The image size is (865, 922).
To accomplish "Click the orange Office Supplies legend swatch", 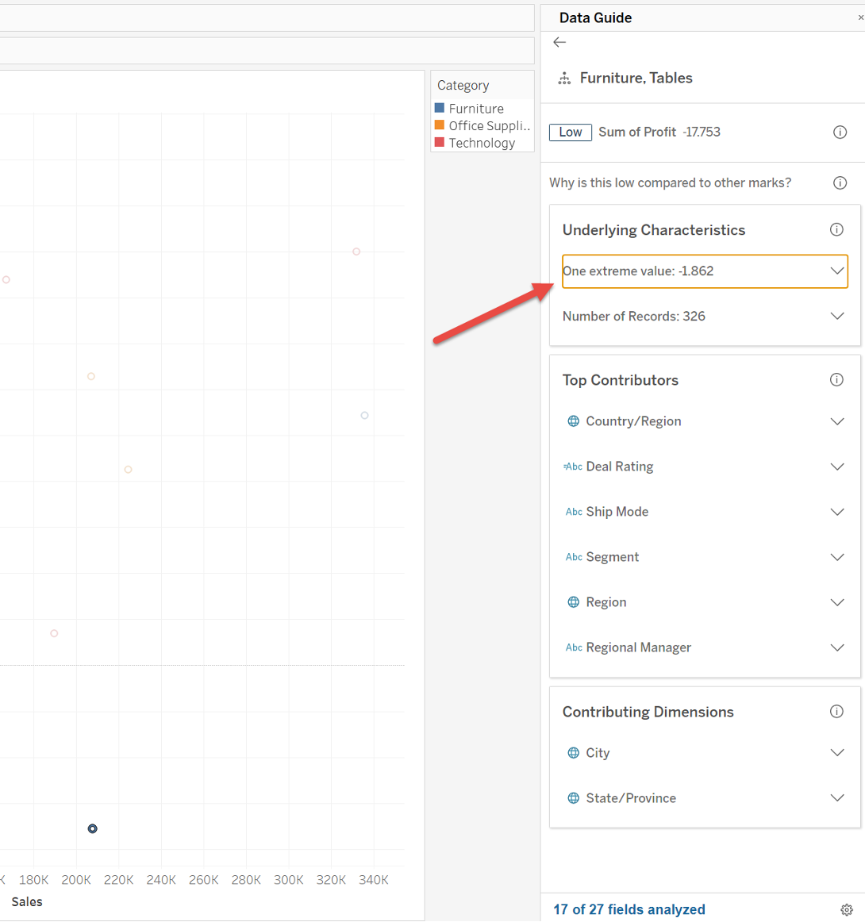I will (440, 125).
